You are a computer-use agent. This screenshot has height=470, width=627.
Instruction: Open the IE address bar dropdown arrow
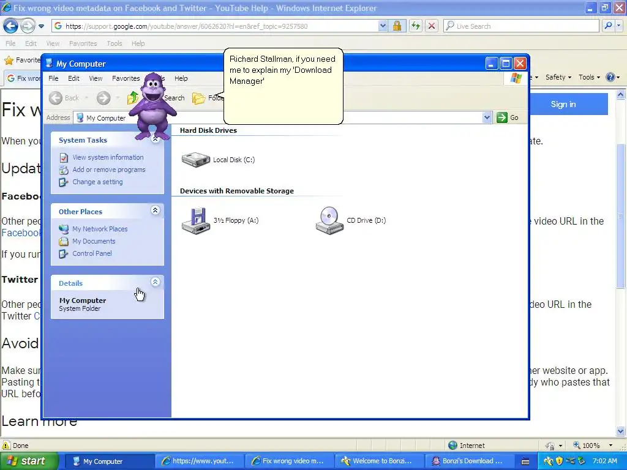[383, 26]
